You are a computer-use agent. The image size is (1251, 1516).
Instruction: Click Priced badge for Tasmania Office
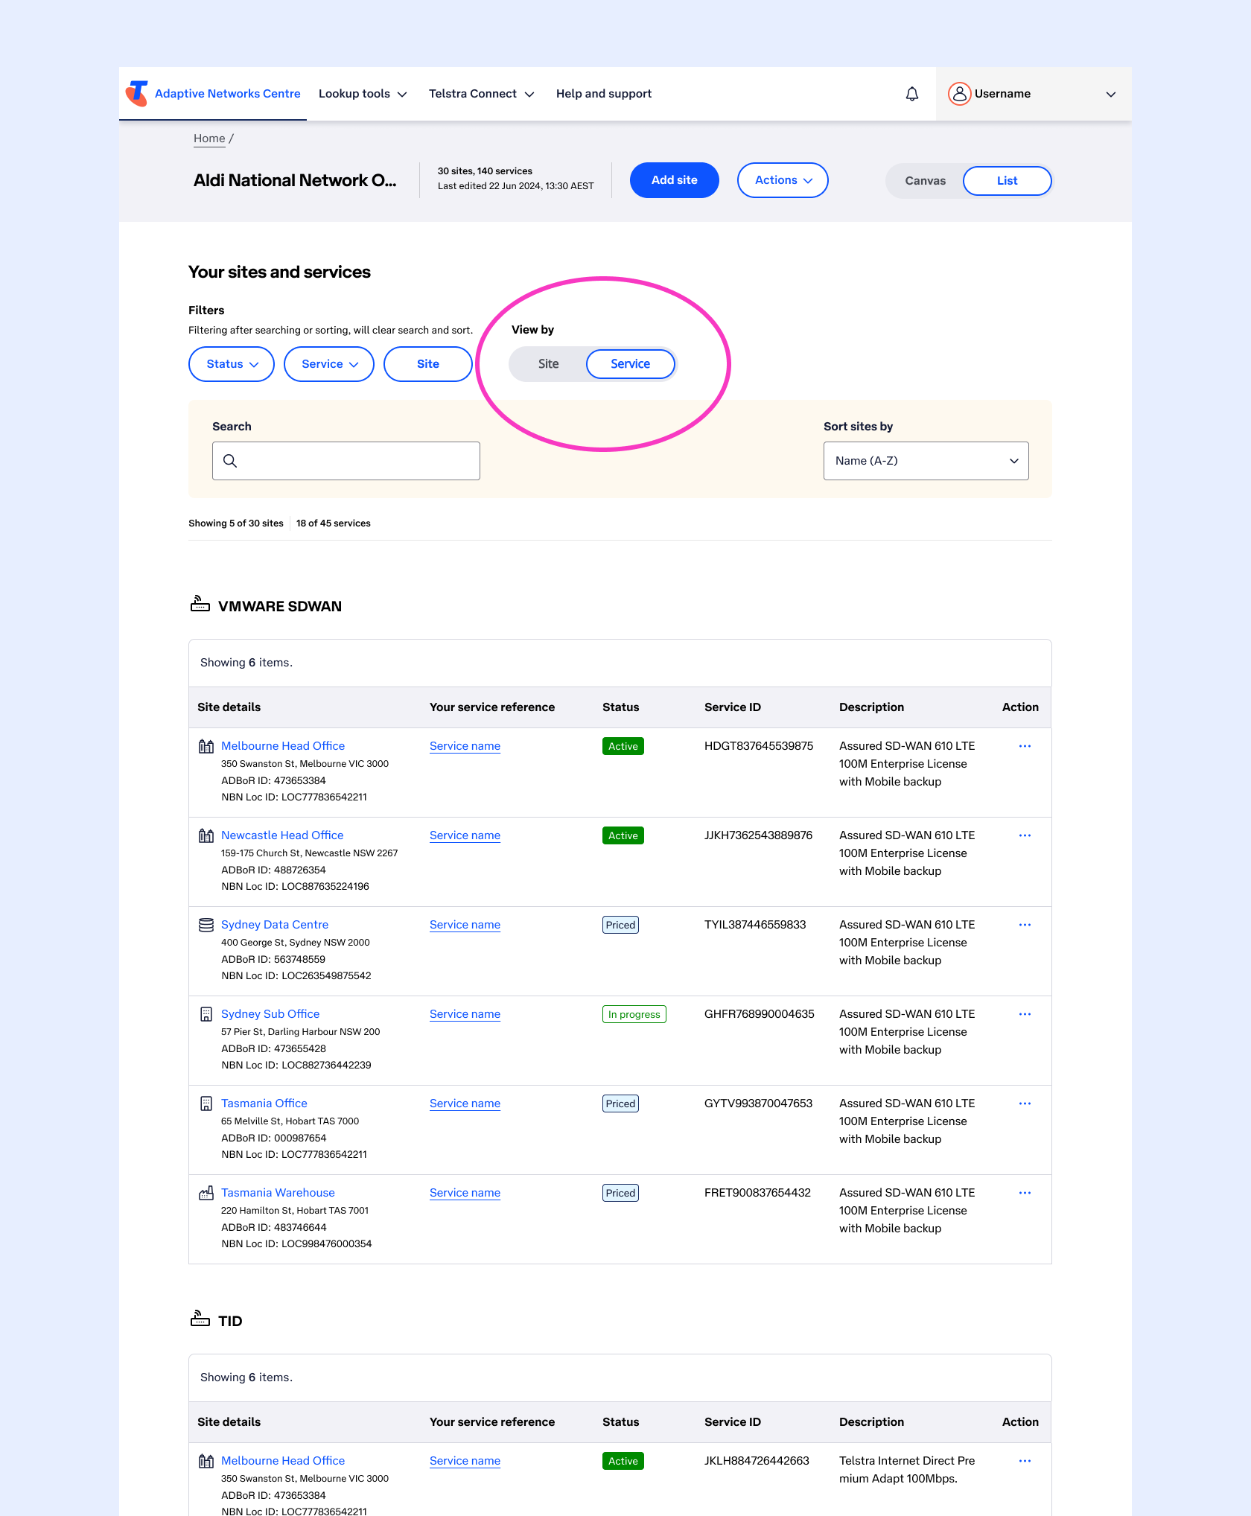pyautogui.click(x=620, y=1103)
